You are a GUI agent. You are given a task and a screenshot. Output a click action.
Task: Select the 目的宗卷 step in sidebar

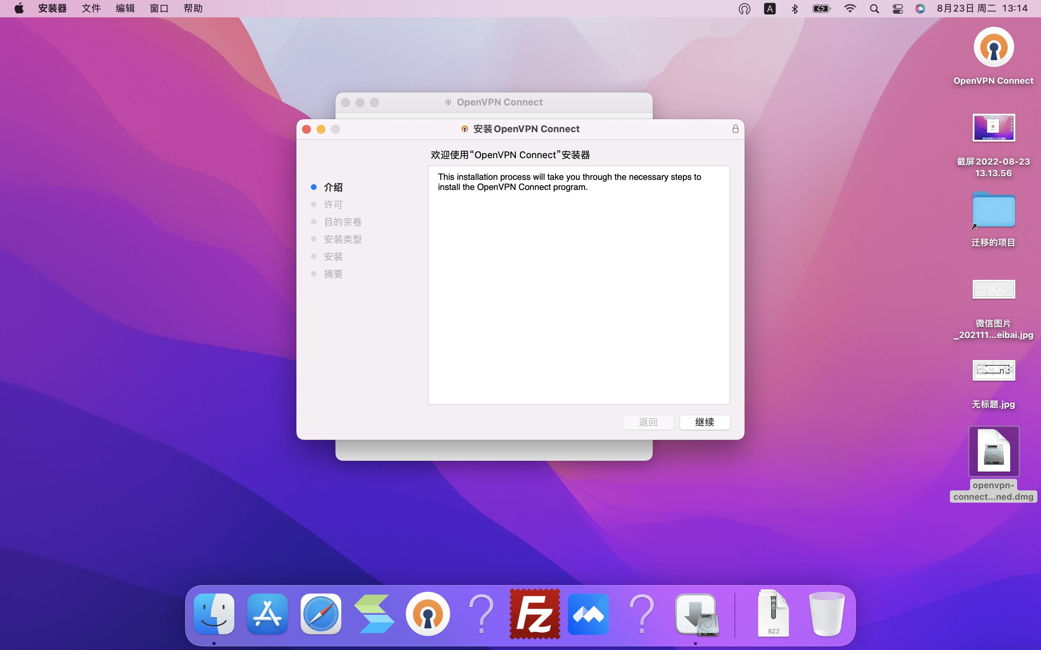(x=342, y=222)
